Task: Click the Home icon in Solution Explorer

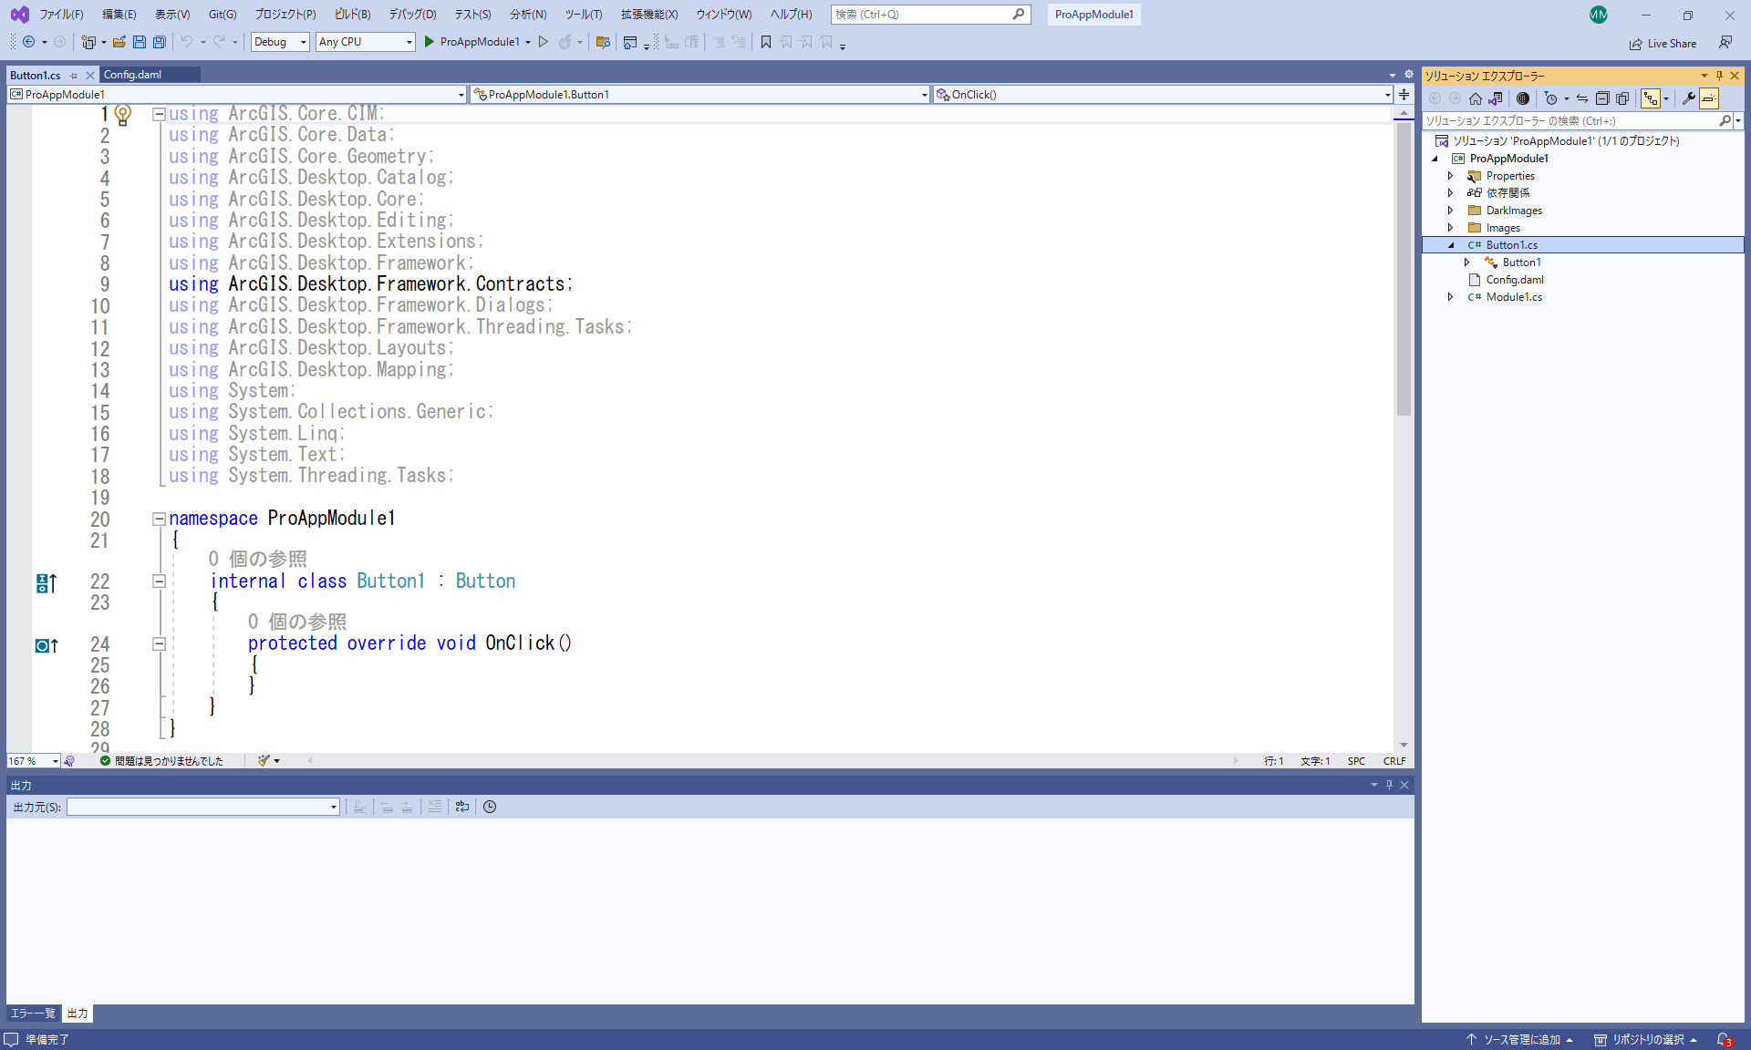Action: pos(1476,98)
